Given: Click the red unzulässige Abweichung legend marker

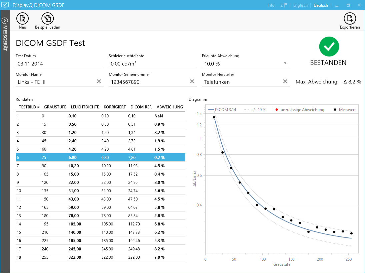Looking at the screenshot, I should (277, 110).
